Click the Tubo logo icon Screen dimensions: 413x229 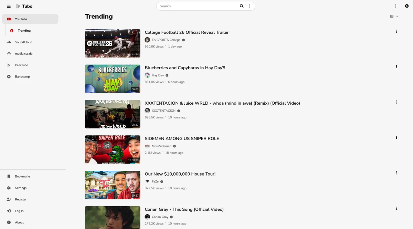[x=18, y=6]
